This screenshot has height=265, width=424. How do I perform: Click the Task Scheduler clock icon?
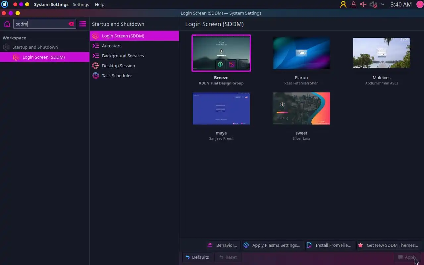(x=96, y=76)
